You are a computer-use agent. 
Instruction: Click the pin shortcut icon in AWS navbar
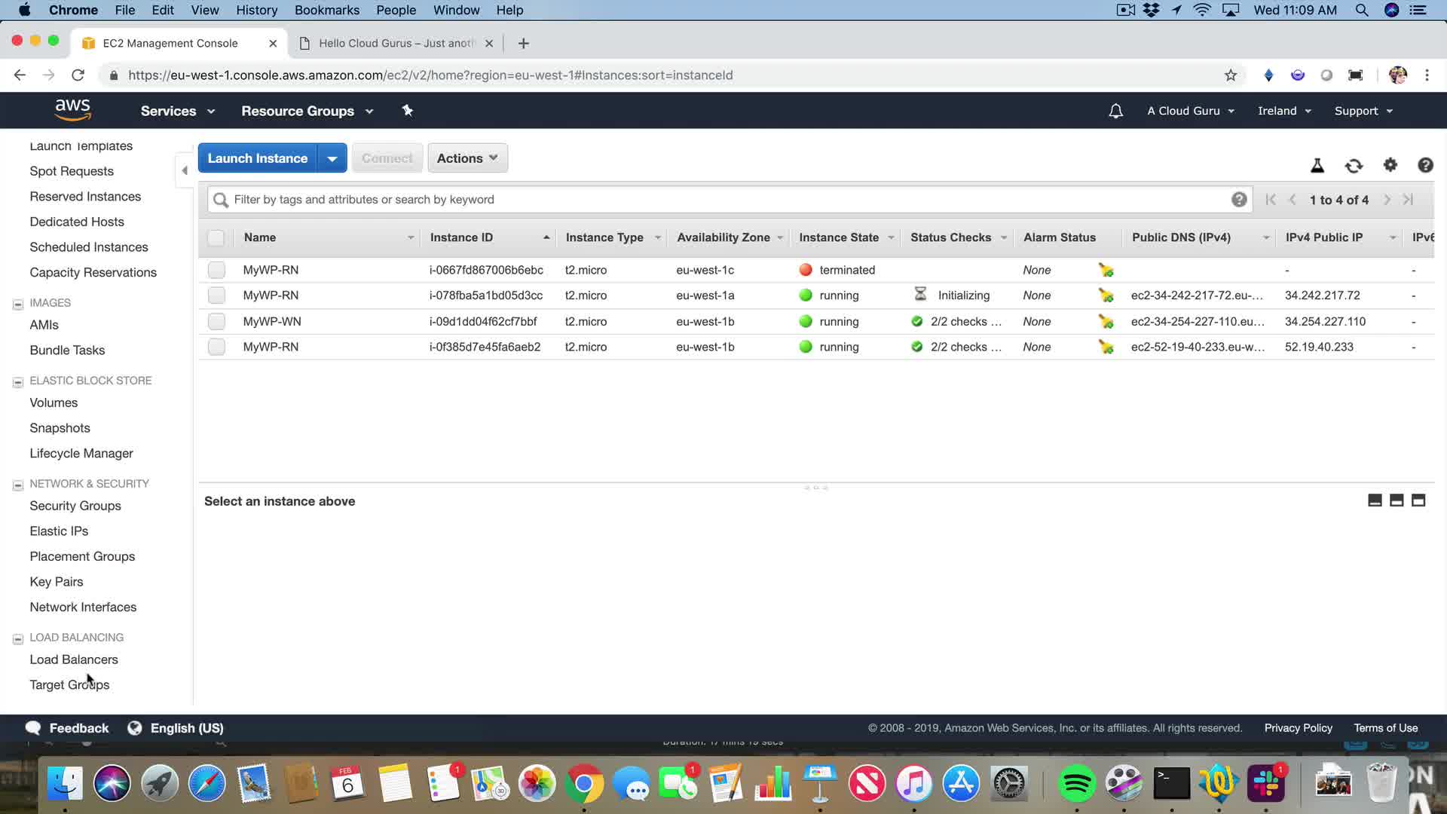407,111
